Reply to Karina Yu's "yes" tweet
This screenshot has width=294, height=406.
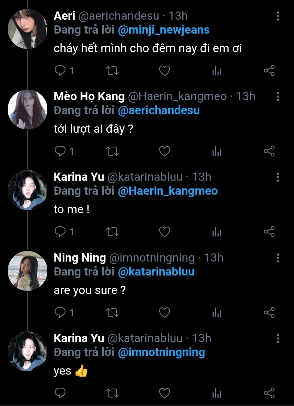click(60, 393)
